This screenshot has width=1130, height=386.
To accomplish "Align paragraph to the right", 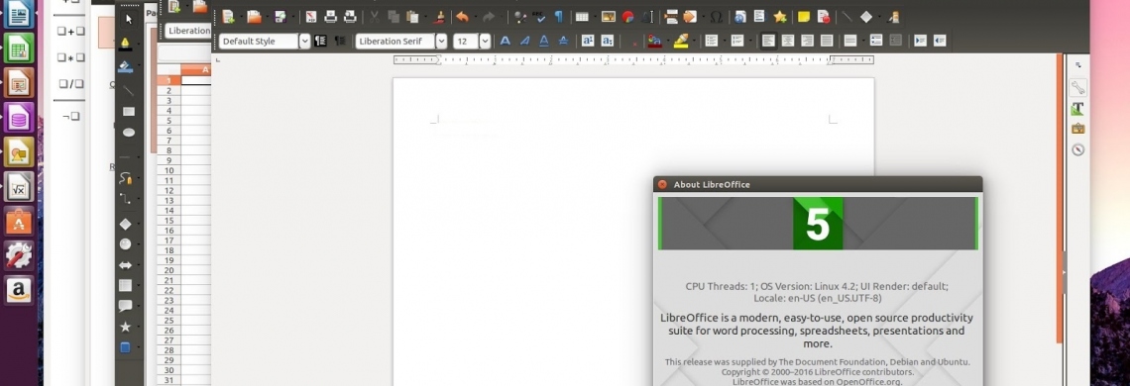I will tap(807, 41).
